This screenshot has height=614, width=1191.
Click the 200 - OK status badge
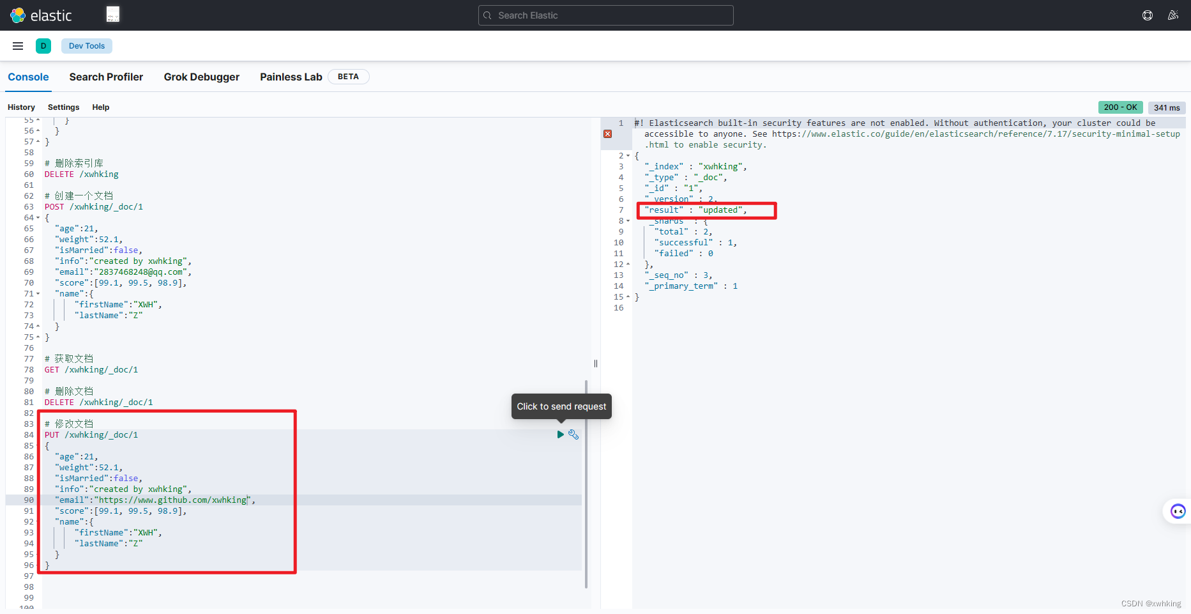(1120, 107)
